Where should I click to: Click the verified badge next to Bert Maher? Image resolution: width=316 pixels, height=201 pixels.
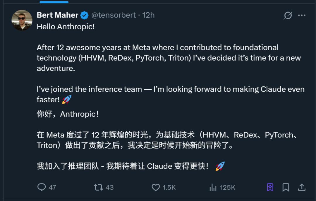85,15
